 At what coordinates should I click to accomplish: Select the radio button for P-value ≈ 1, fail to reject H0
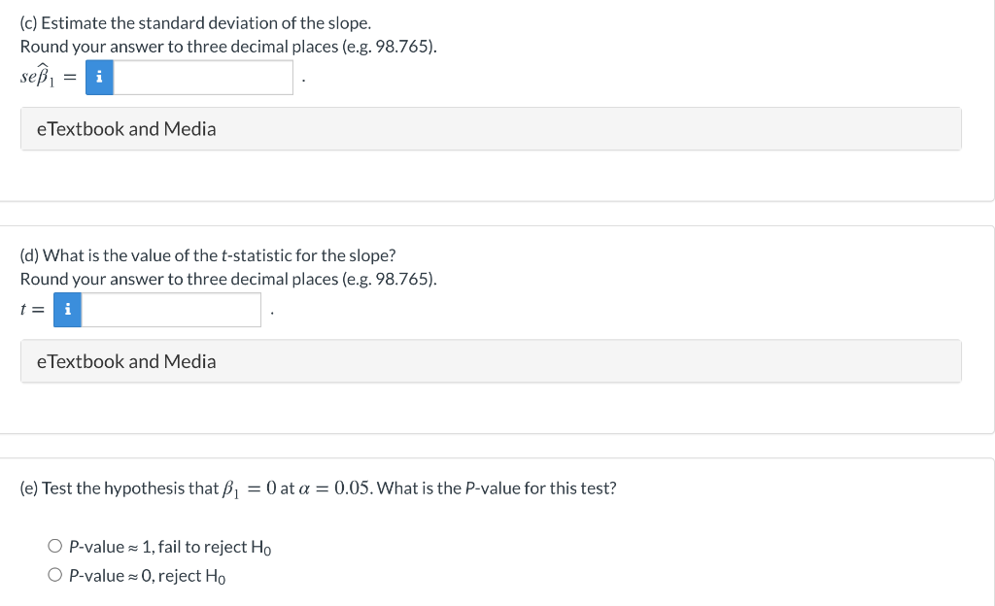(x=55, y=546)
